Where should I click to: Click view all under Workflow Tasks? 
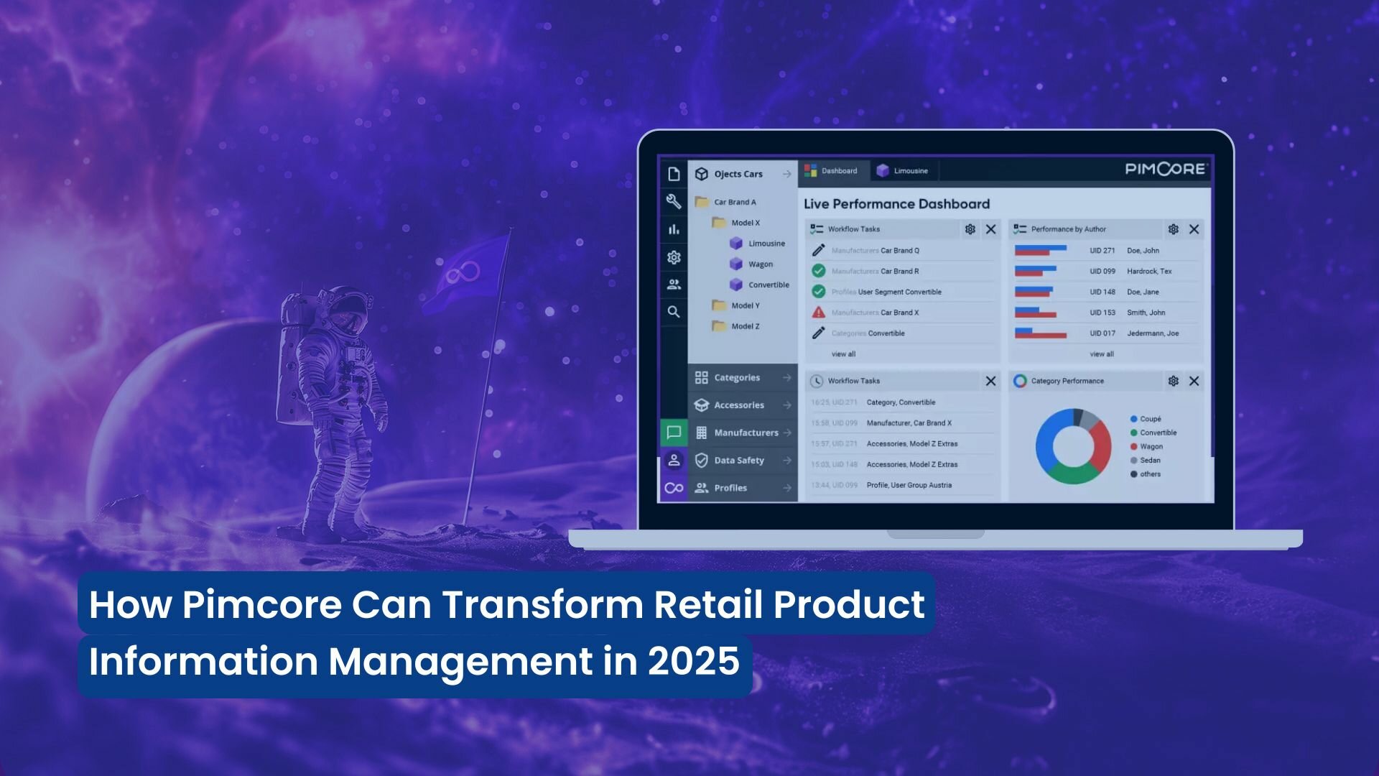coord(843,354)
